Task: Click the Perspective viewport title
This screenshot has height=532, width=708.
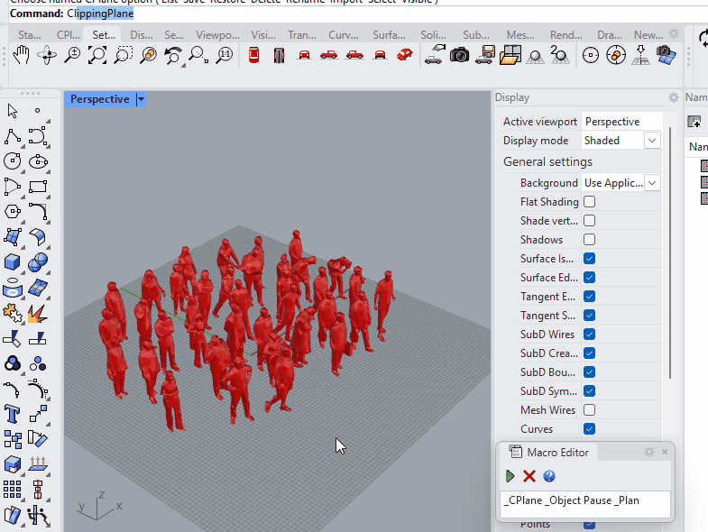Action: [100, 99]
